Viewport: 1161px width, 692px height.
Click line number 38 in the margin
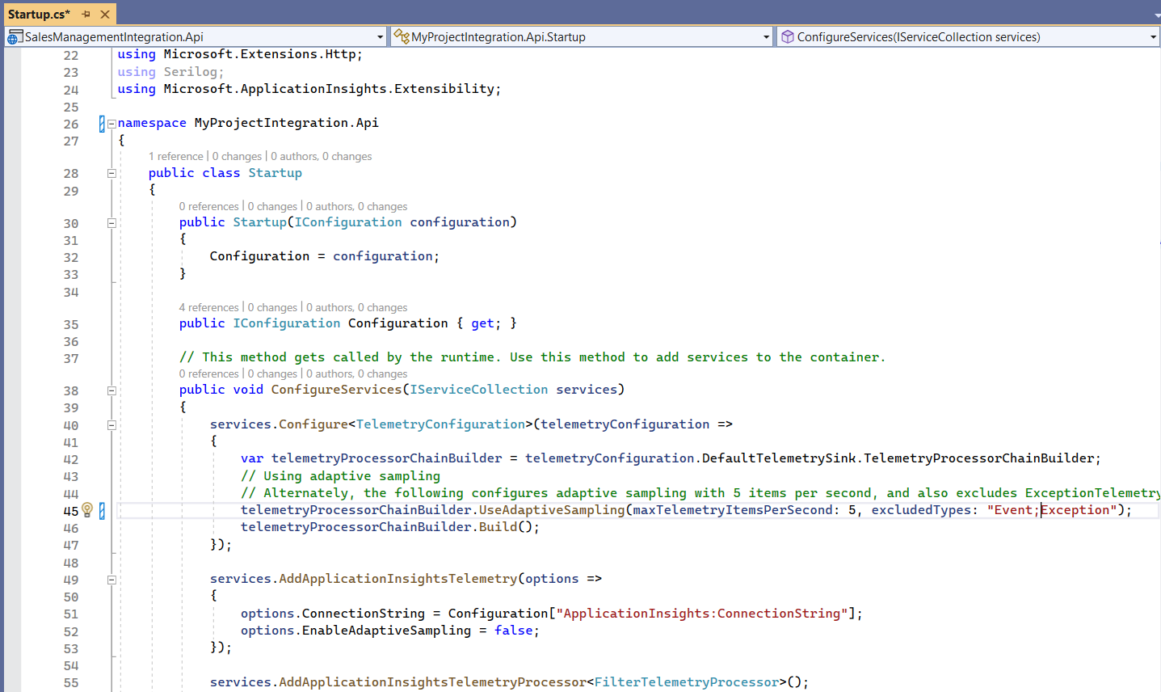click(71, 390)
